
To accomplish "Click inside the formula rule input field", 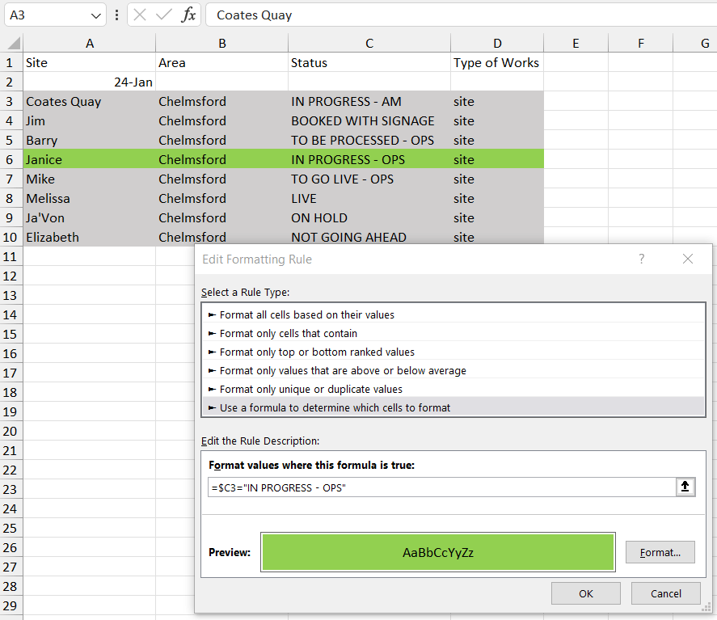I will tap(437, 487).
